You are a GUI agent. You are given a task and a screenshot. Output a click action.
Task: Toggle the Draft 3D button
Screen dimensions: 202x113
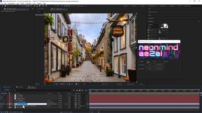[105, 84]
